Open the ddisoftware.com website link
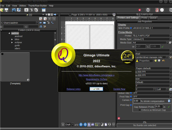This screenshot has width=172, height=130. [x=96, y=75]
